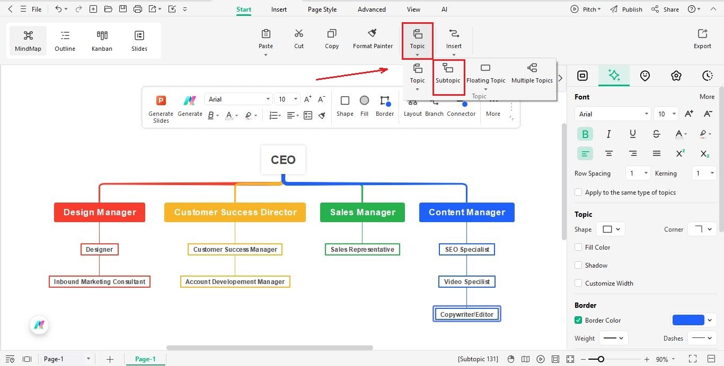Switch to Outline view icon
Image resolution: width=724 pixels, height=366 pixels.
65,40
